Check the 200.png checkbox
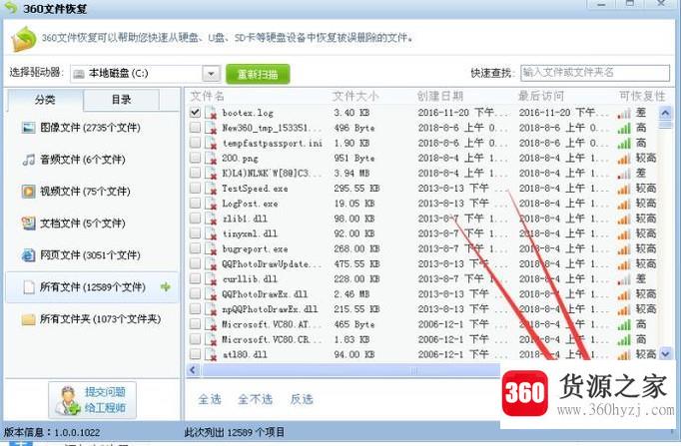This screenshot has height=446, width=681. 195,158
